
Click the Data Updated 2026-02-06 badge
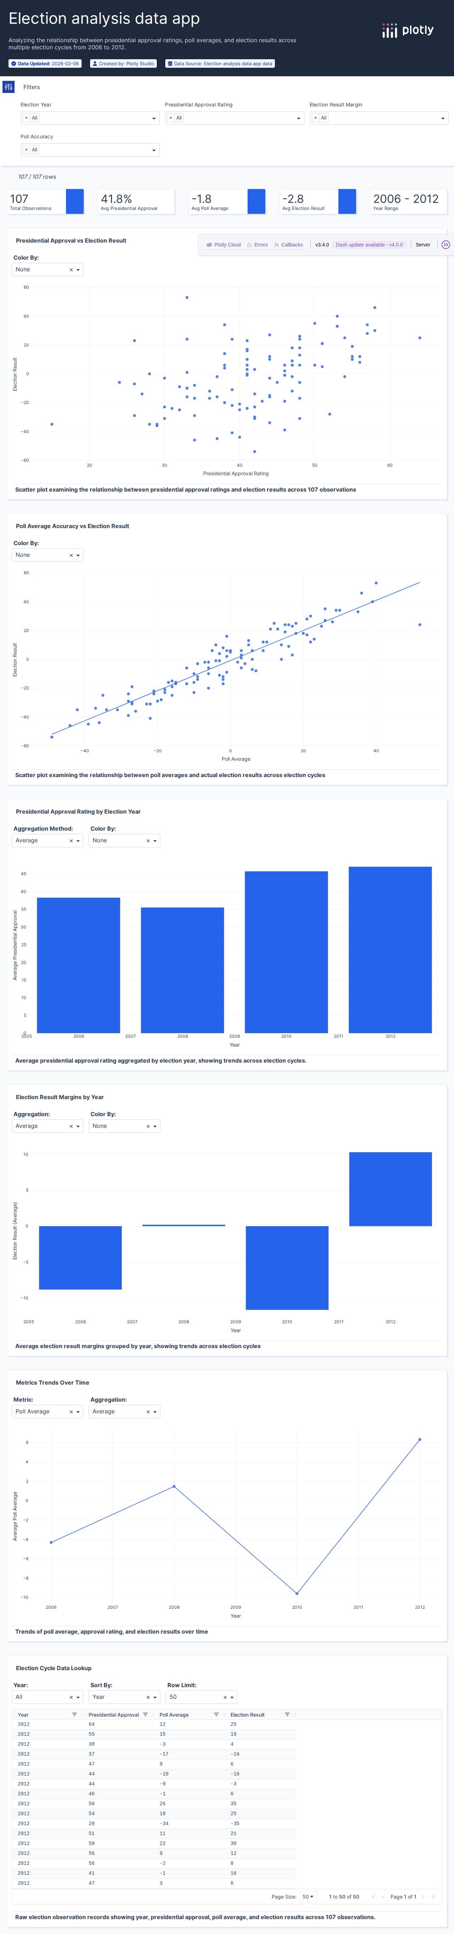[45, 64]
